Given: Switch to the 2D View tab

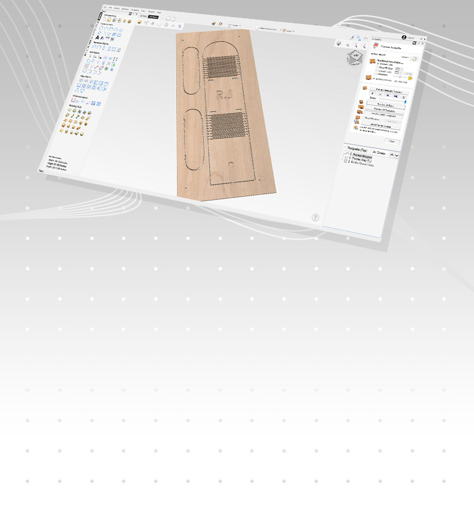Looking at the screenshot, I should pos(143,16).
